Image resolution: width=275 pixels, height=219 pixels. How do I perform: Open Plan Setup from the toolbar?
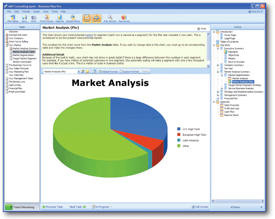[13, 19]
